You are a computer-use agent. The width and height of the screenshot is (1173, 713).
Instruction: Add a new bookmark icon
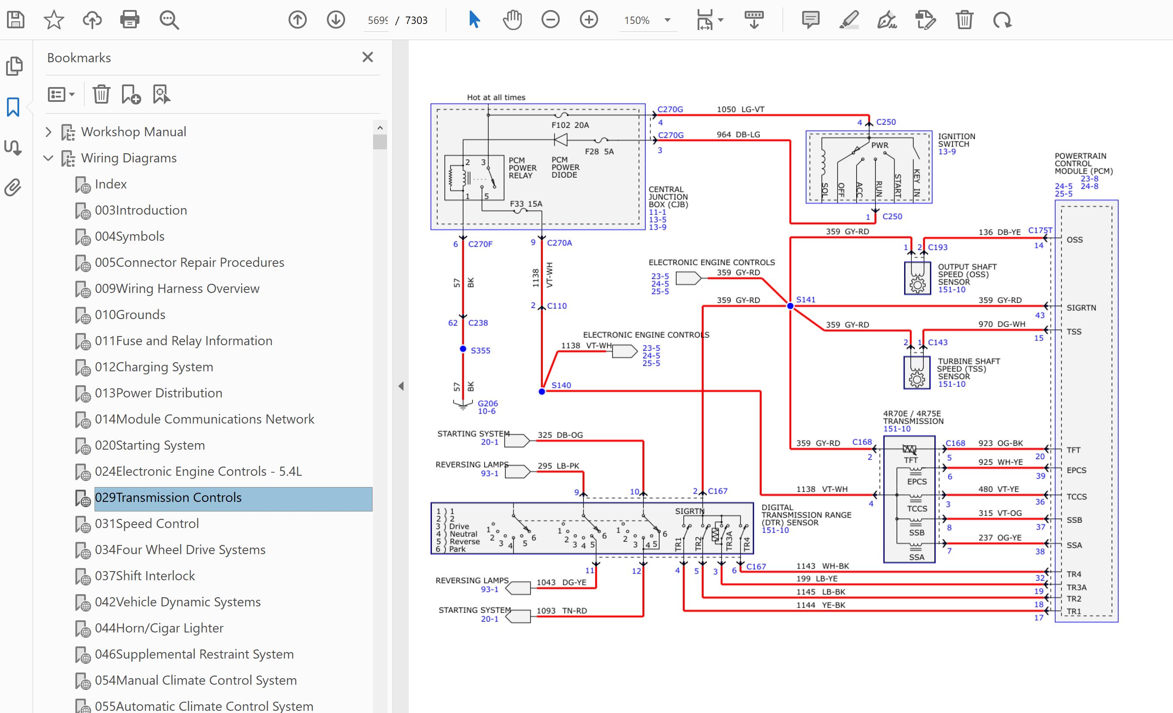(x=131, y=94)
